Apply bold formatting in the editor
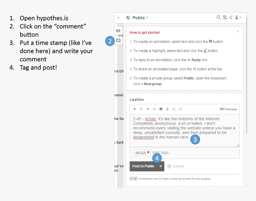Screen dimensions: 256x201 [x=135, y=109]
